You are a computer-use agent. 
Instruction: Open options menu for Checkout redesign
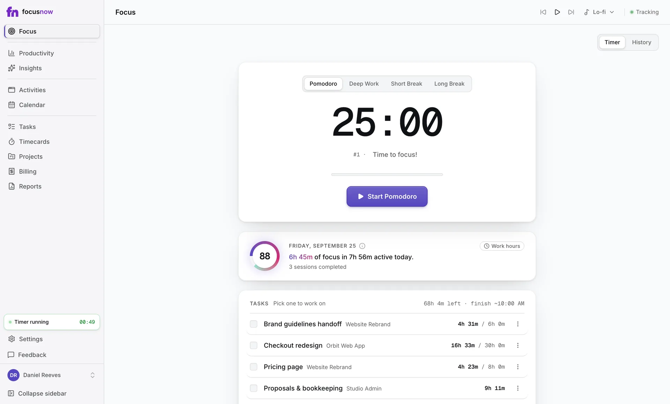518,345
